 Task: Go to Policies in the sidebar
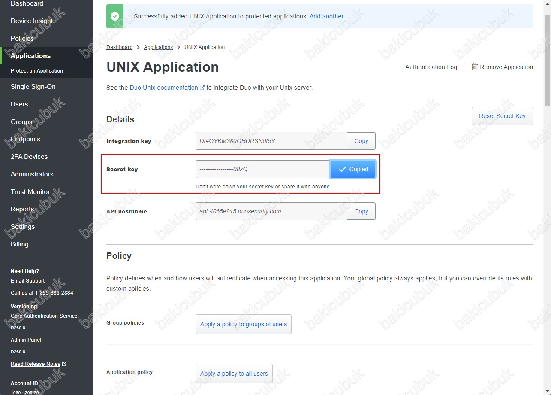pyautogui.click(x=22, y=39)
